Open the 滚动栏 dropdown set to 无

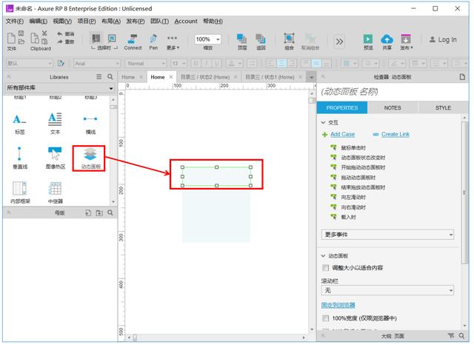387,291
